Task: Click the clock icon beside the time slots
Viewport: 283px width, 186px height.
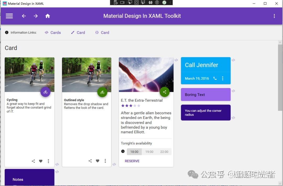Action: 123,152
